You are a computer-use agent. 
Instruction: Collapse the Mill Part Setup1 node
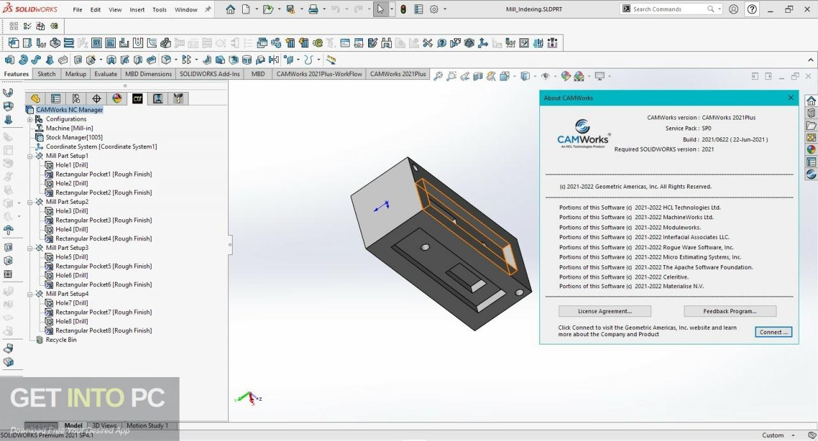(x=30, y=156)
